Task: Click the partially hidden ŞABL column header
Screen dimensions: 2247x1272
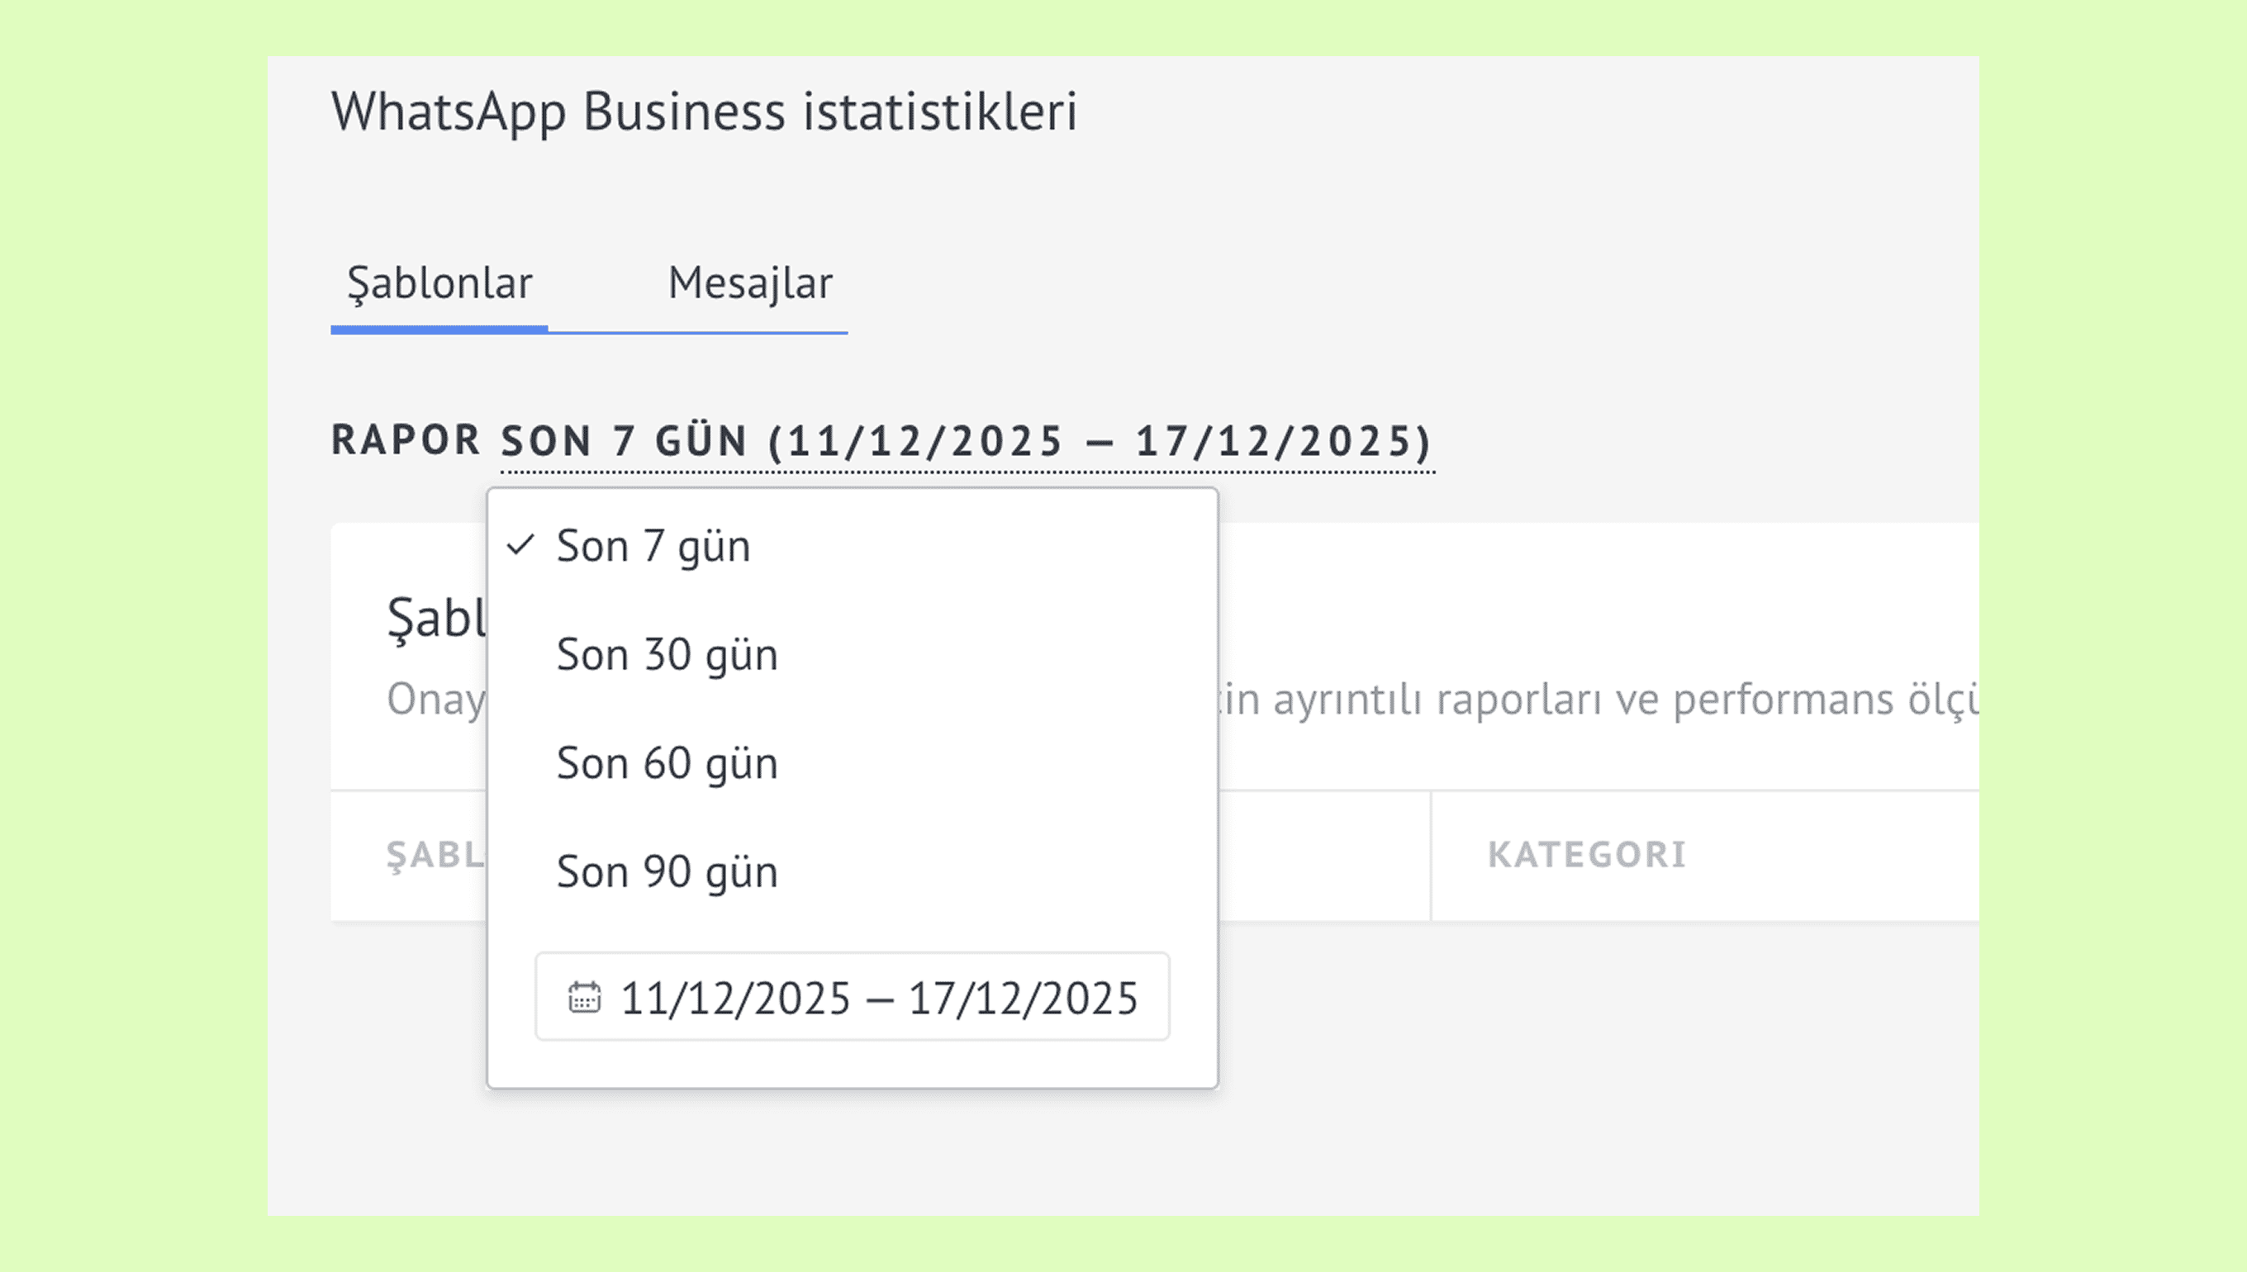Action: pyautogui.click(x=435, y=854)
